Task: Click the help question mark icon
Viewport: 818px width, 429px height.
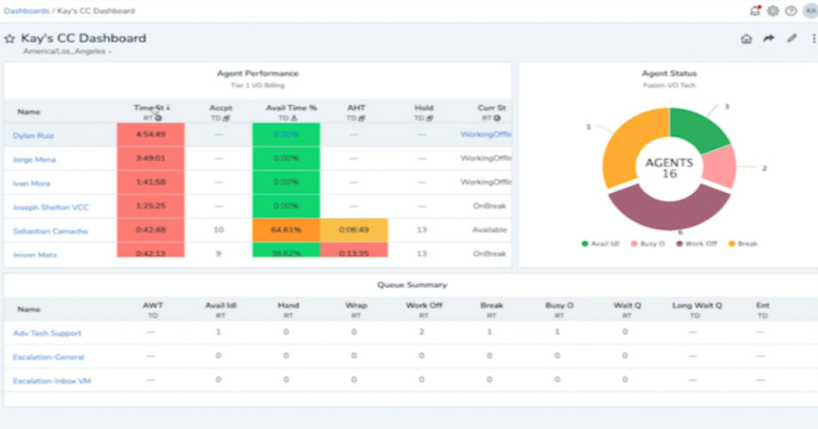Action: point(790,11)
